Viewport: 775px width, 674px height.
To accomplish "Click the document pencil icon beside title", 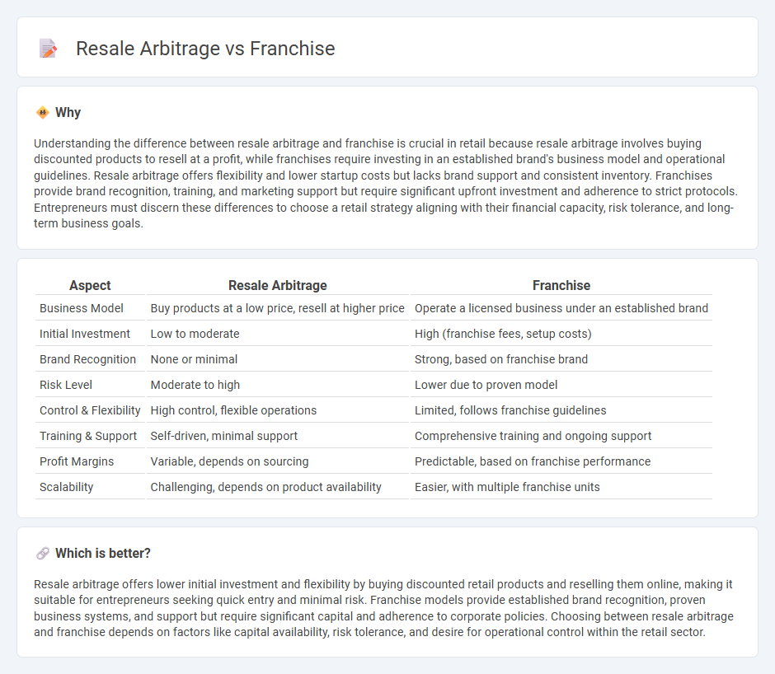I will pyautogui.click(x=48, y=49).
